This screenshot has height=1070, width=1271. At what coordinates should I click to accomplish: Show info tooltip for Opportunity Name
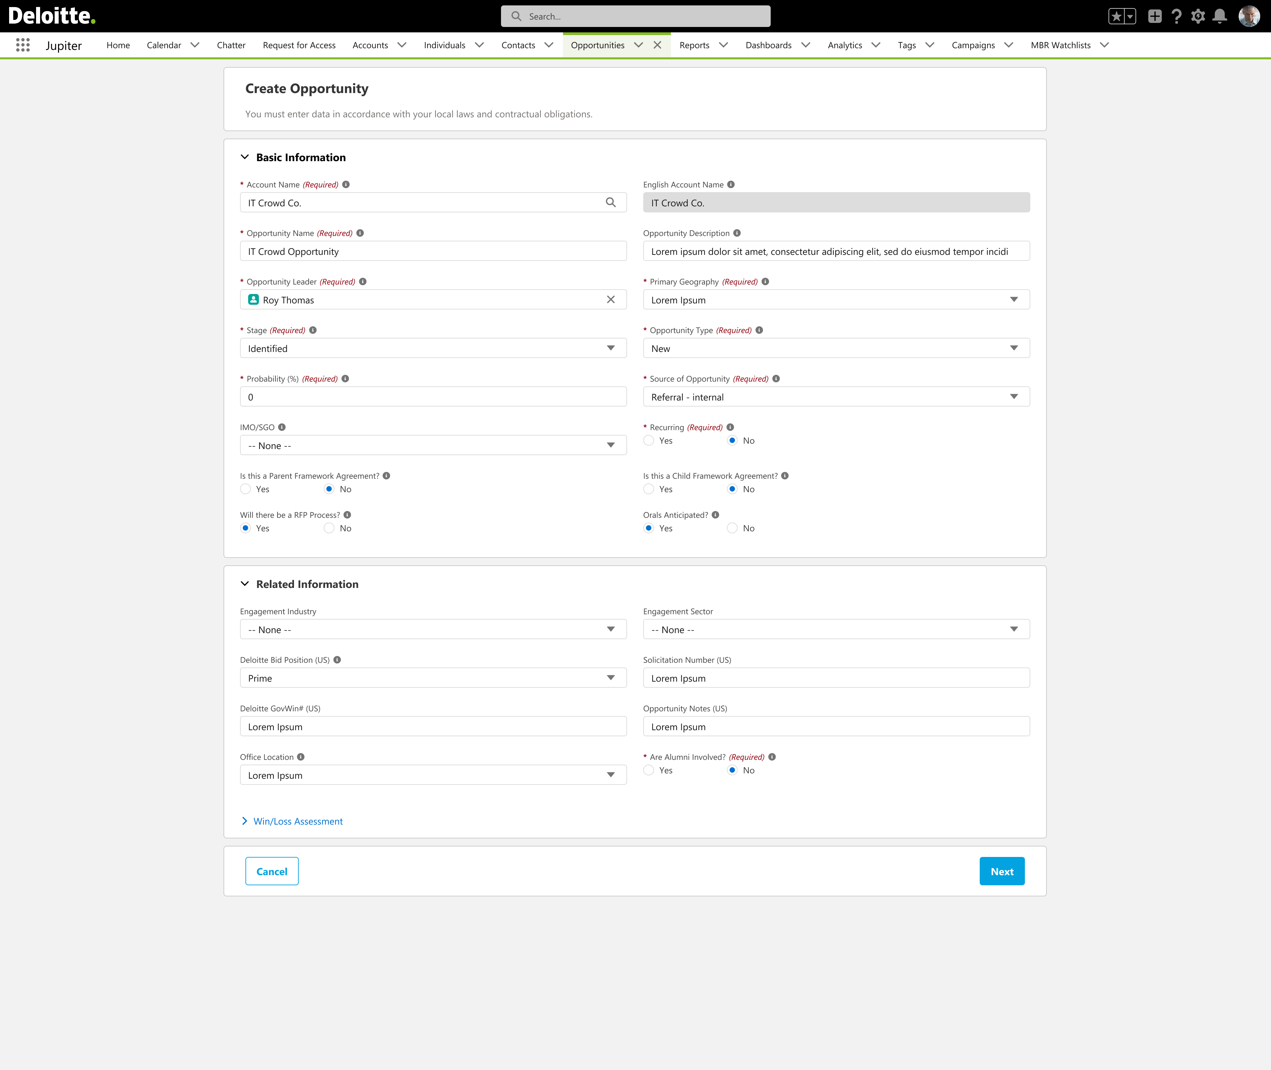point(360,233)
